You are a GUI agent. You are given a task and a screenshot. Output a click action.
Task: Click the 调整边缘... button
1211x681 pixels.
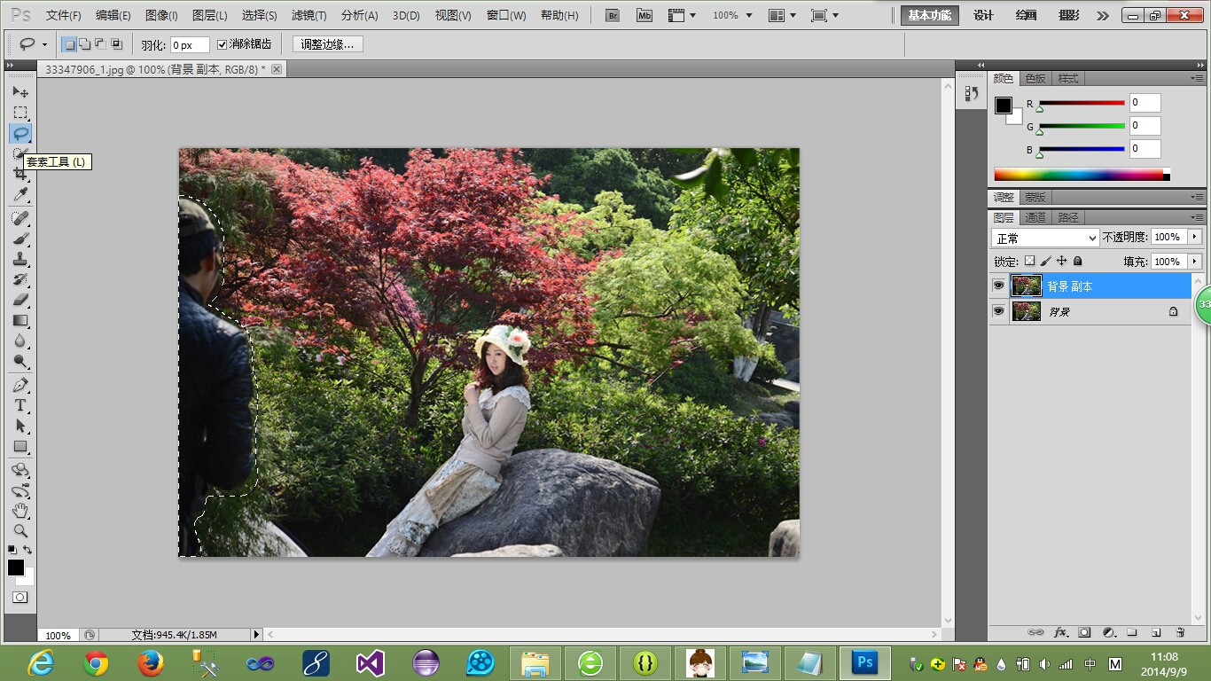(x=327, y=44)
